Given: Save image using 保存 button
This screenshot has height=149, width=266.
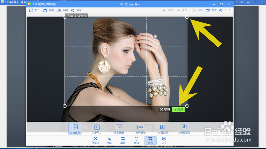Looking at the screenshot, I should (48, 10).
